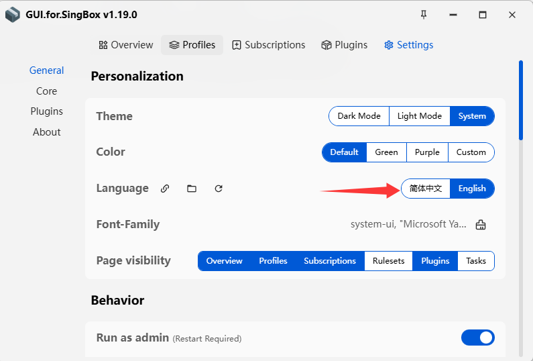
Task: Select Light Mode theme
Action: 419,116
